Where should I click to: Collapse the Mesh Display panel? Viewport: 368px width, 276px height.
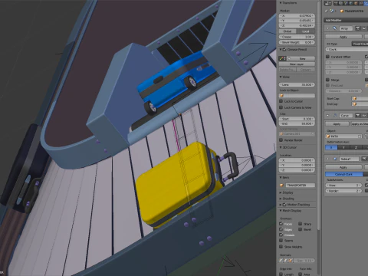281,211
